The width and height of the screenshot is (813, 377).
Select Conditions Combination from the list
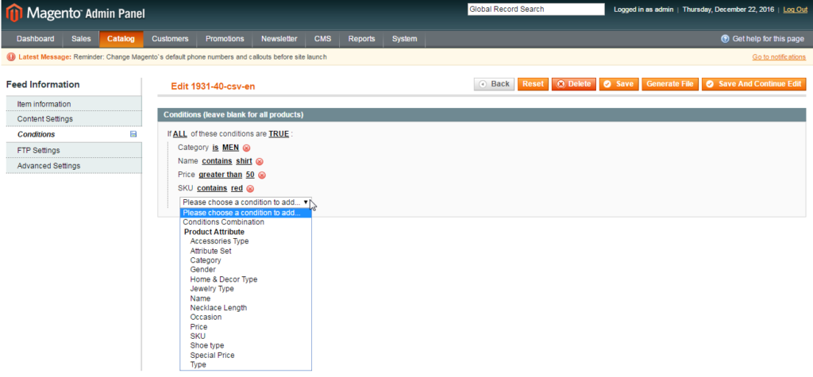point(223,222)
